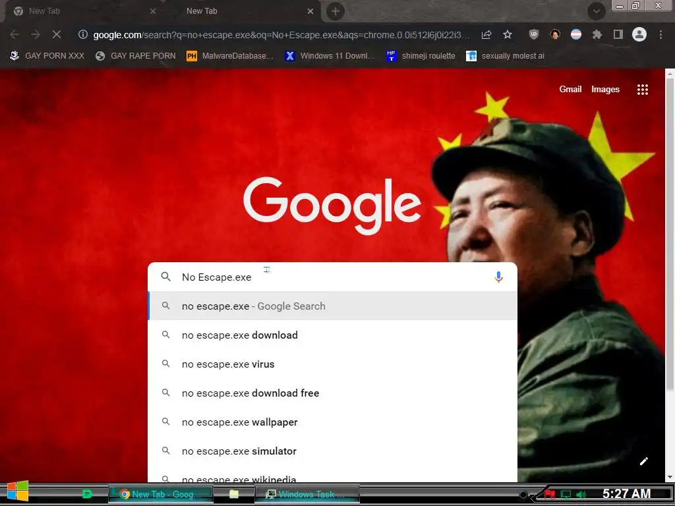This screenshot has height=506, width=675.
Task: Open the Windows 11 Downl... bookmark
Action: coord(330,56)
